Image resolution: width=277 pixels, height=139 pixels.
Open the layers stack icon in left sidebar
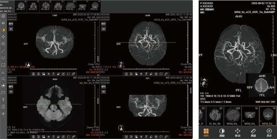click(3, 23)
